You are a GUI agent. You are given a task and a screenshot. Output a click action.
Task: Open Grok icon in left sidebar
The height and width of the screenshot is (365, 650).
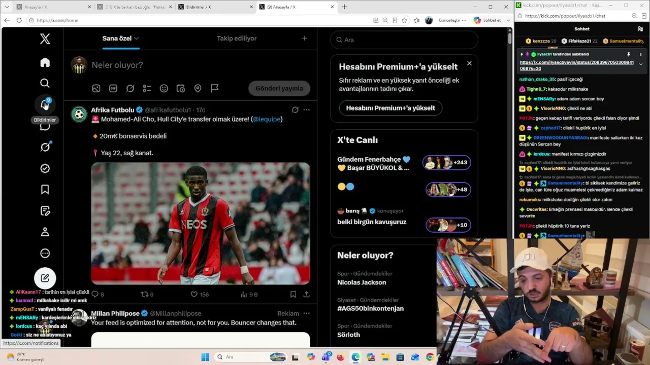click(45, 147)
